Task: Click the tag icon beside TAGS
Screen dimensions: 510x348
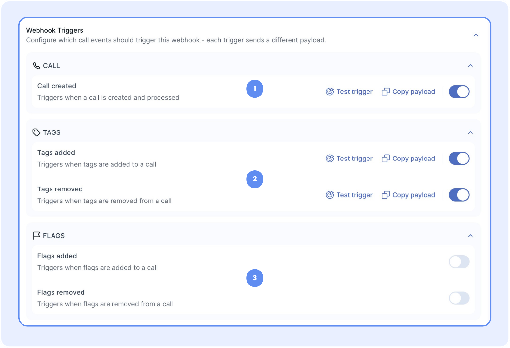Action: pyautogui.click(x=36, y=132)
